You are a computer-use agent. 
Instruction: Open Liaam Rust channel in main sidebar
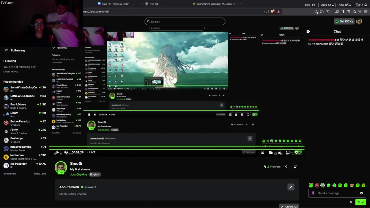point(25,114)
